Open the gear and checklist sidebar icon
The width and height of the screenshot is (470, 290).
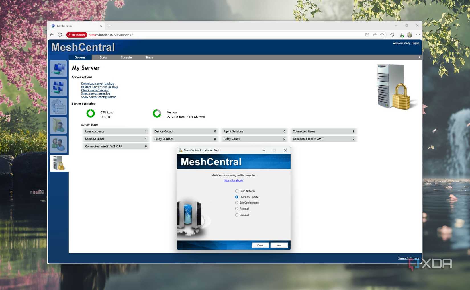pos(58,106)
